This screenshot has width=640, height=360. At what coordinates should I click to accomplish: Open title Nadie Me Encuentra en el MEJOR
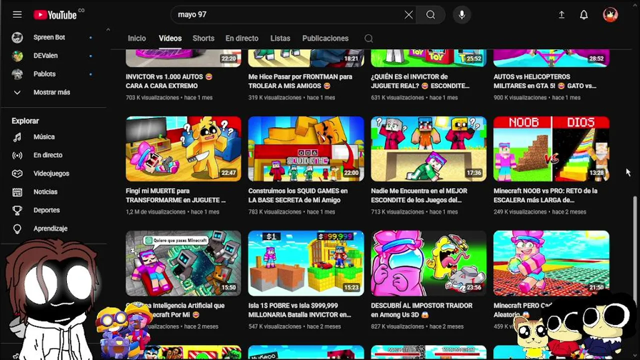click(x=419, y=195)
